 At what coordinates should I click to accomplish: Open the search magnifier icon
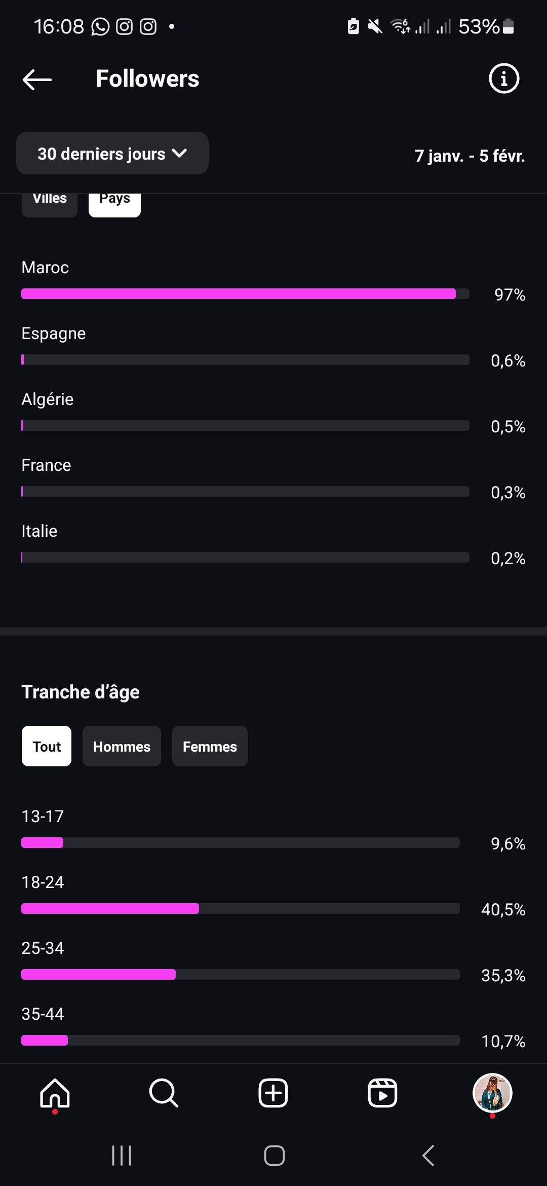tap(164, 1093)
